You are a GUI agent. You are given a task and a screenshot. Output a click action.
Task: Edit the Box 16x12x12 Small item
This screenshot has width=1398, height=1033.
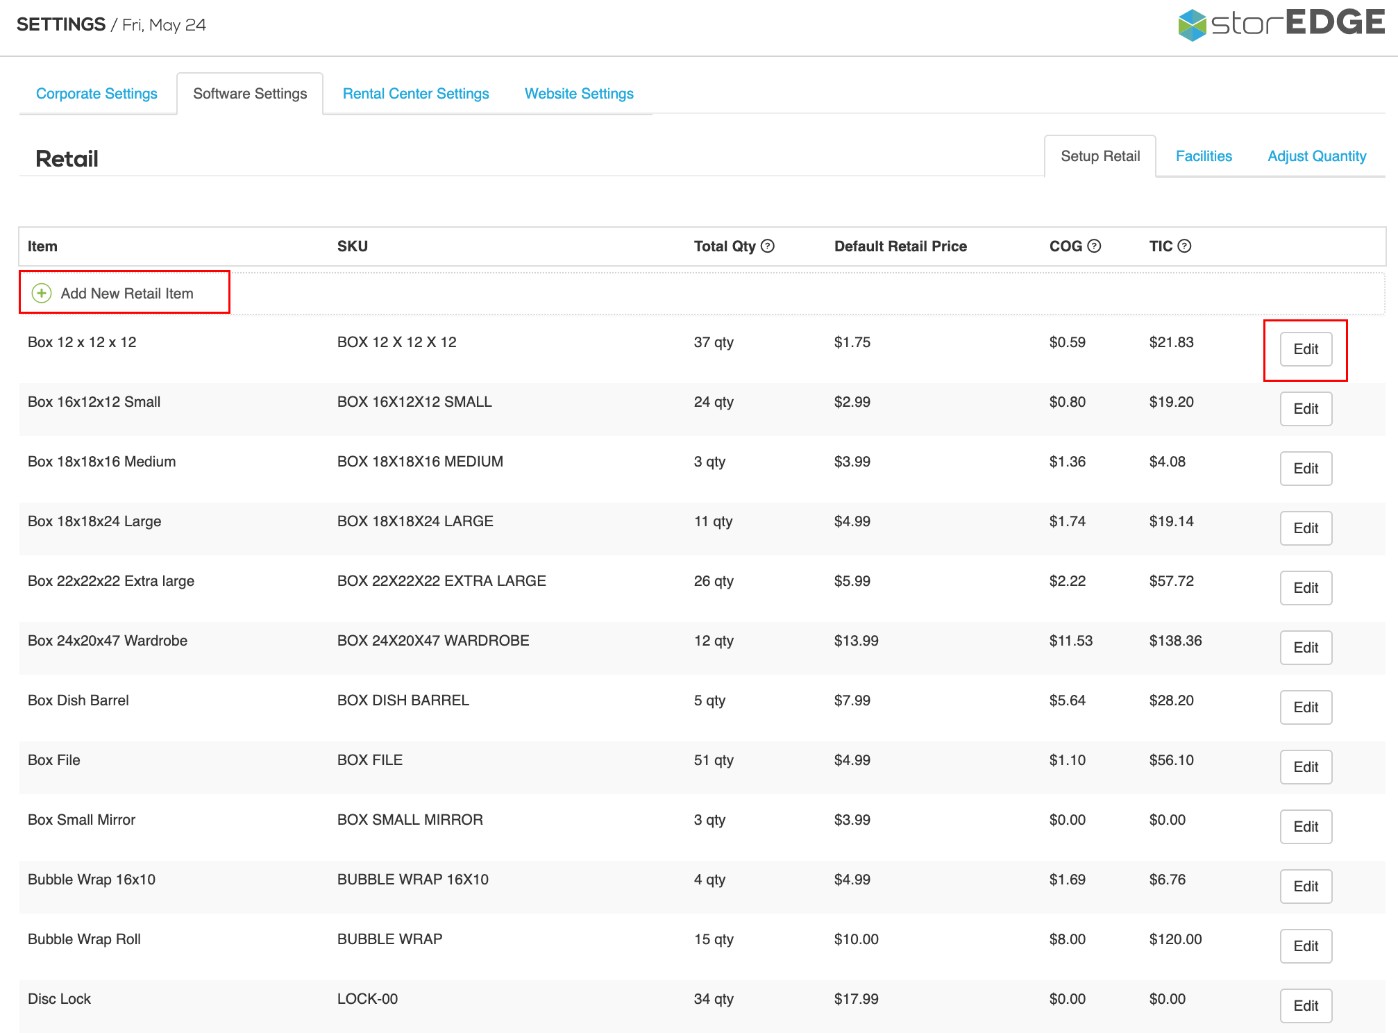(x=1306, y=409)
